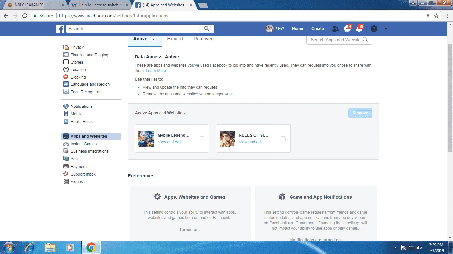Screen dimensions: 453x254
Task: Click the browser address bar URL
Action: pyautogui.click(x=113, y=16)
